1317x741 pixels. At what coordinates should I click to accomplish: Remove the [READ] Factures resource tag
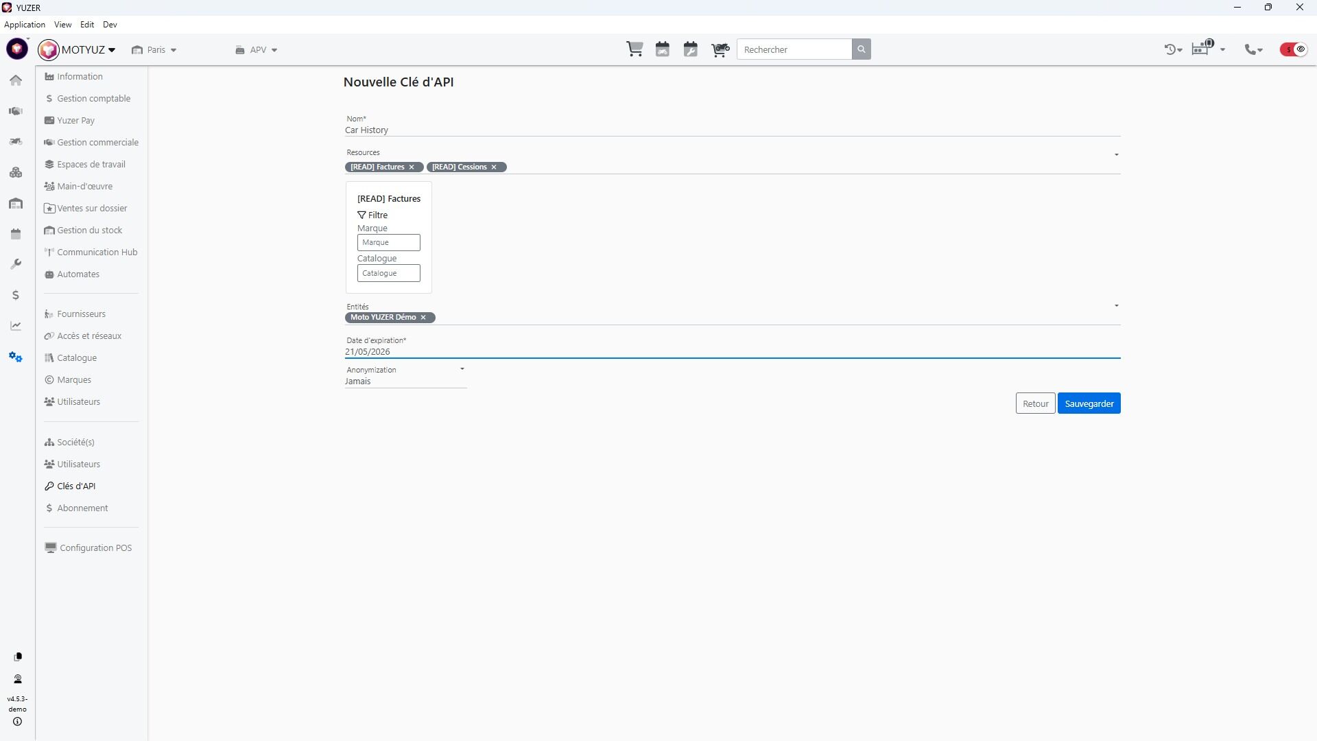pyautogui.click(x=412, y=167)
